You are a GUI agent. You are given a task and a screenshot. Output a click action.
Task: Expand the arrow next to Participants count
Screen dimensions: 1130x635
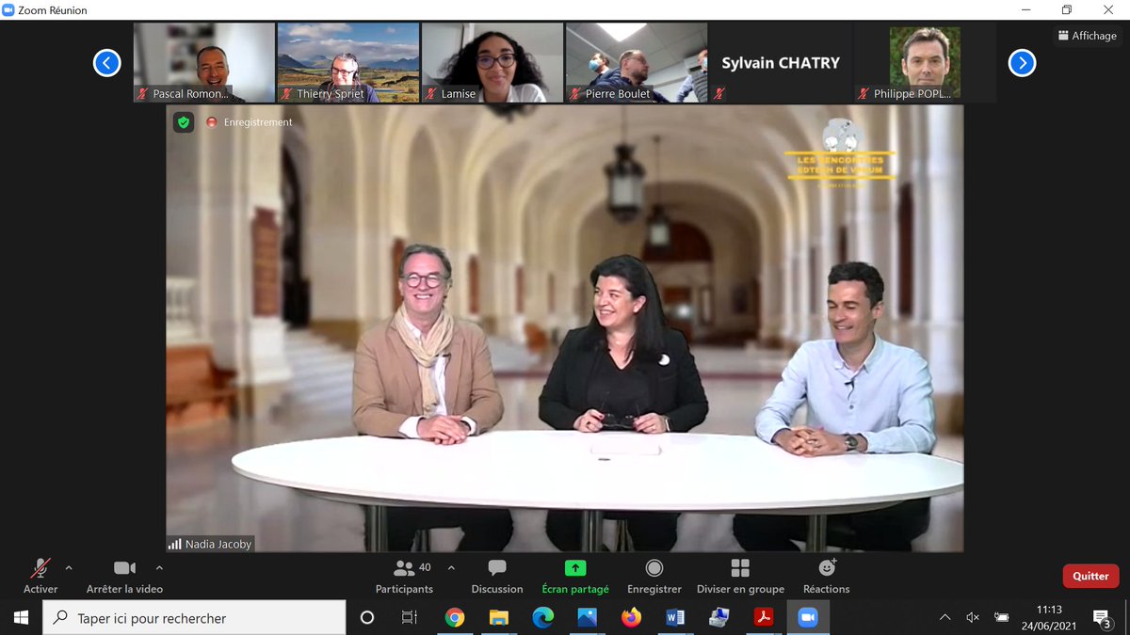pyautogui.click(x=451, y=568)
